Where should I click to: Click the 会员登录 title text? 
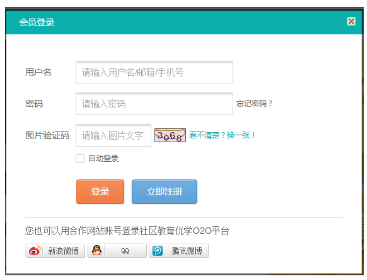pyautogui.click(x=37, y=22)
